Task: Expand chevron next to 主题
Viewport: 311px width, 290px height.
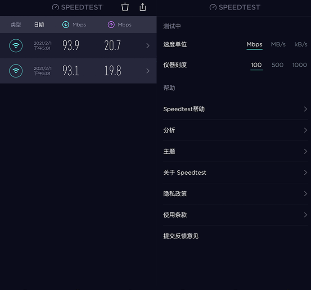Action: coord(306,152)
